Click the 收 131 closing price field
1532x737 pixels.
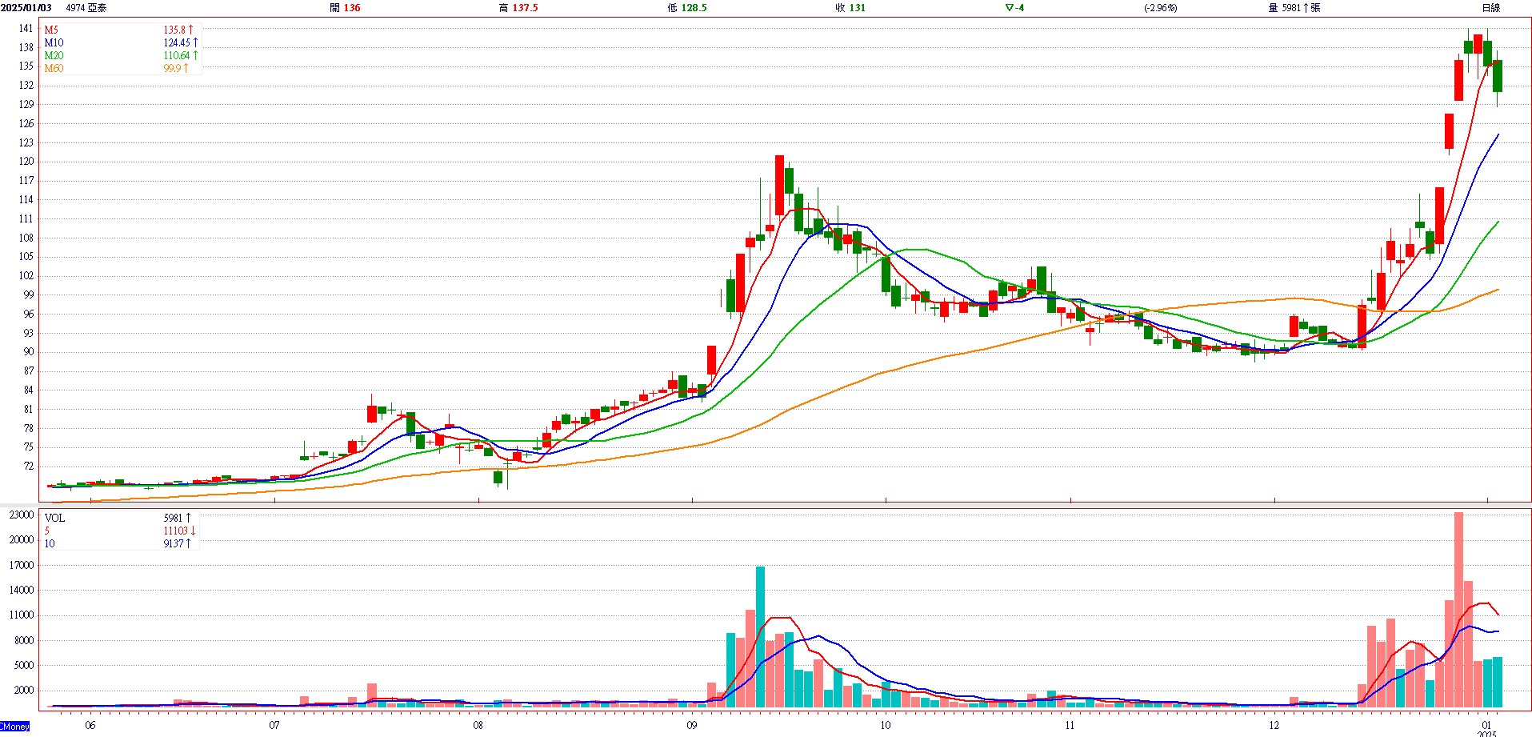(850, 8)
